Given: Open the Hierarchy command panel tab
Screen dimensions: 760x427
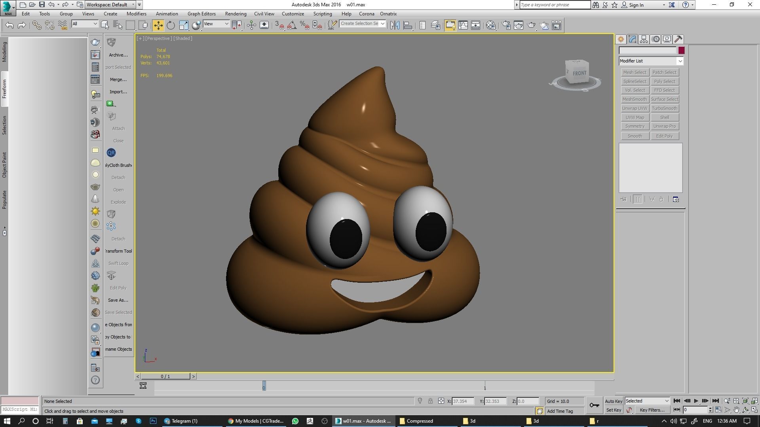Looking at the screenshot, I should (x=644, y=39).
